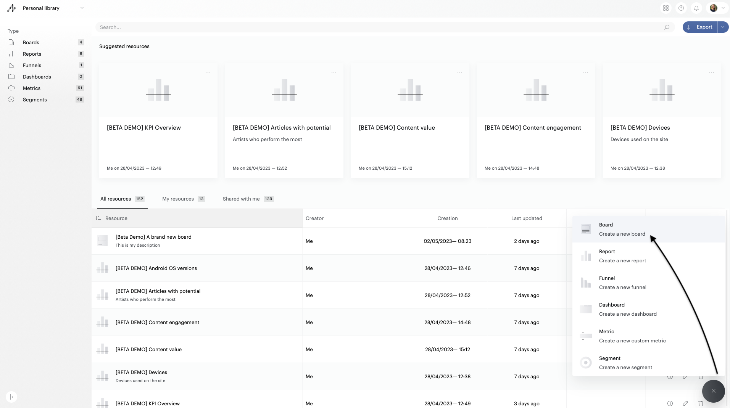Viewport: 730px width, 408px height.
Task: Expand the Personal library dropdown
Action: [82, 8]
